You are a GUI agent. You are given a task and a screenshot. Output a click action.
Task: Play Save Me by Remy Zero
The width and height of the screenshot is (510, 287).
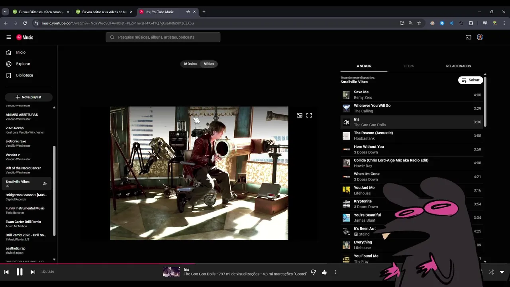tap(412, 95)
